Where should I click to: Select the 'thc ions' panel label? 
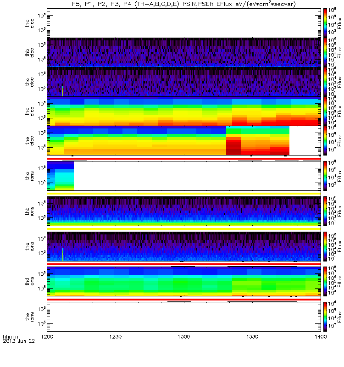[x=30, y=246]
